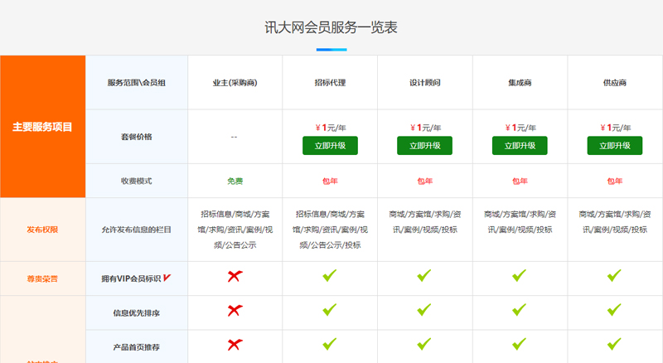Screen dimensions: 663x363
Task: Click the orange 主要服务项目 header cell
Action: point(43,127)
